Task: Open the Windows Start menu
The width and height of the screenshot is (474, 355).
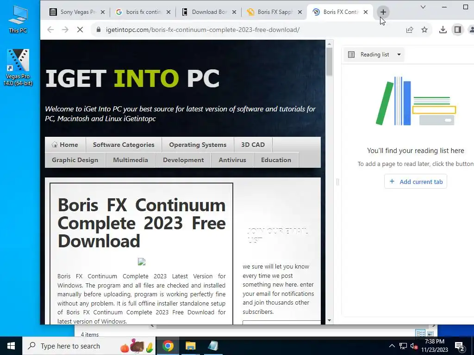Action: click(x=11, y=346)
